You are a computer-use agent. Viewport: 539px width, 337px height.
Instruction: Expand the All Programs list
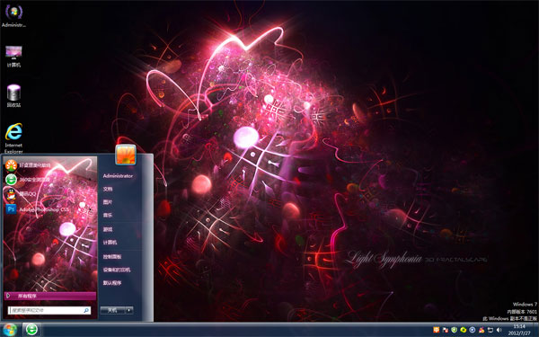(50, 296)
